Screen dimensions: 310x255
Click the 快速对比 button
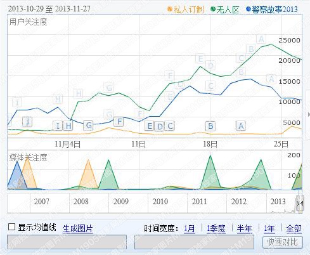tap(283, 242)
